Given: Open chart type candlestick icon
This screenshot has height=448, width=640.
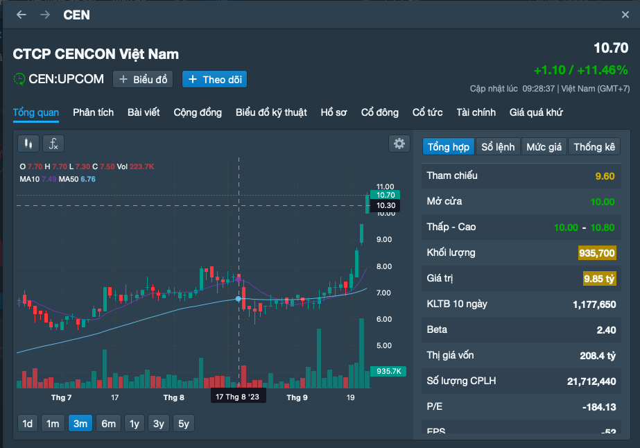Looking at the screenshot, I should tap(28, 144).
